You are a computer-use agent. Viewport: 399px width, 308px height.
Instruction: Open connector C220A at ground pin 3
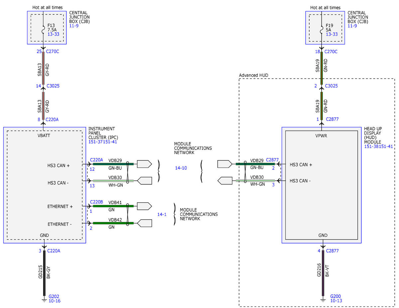(x=54, y=251)
